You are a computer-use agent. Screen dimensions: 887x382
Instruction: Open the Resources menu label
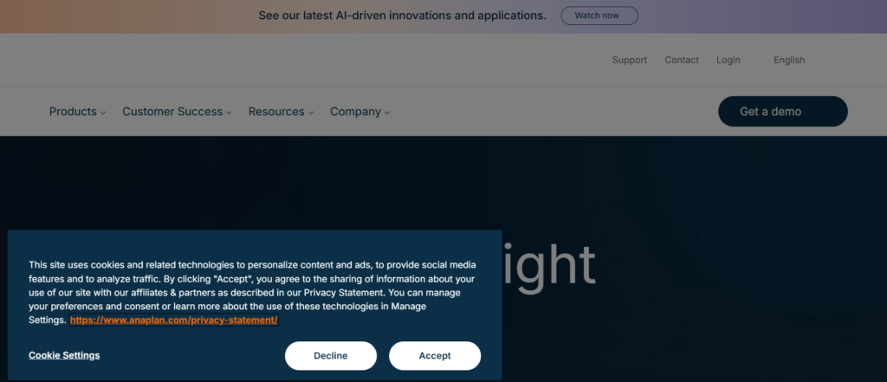tap(276, 112)
